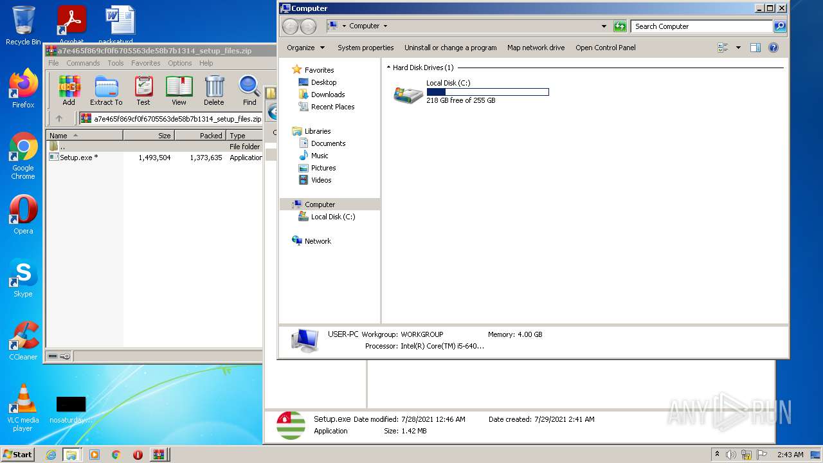Image resolution: width=823 pixels, height=463 pixels.
Task: Click Extract To in WinRAR toolbar
Action: (106, 91)
